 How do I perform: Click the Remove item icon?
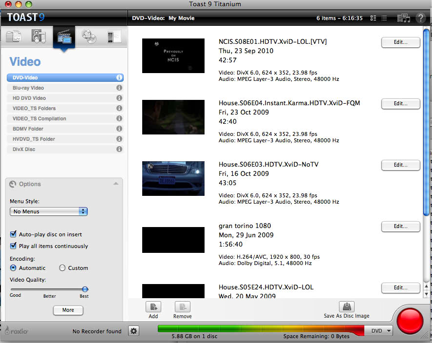coord(182,307)
